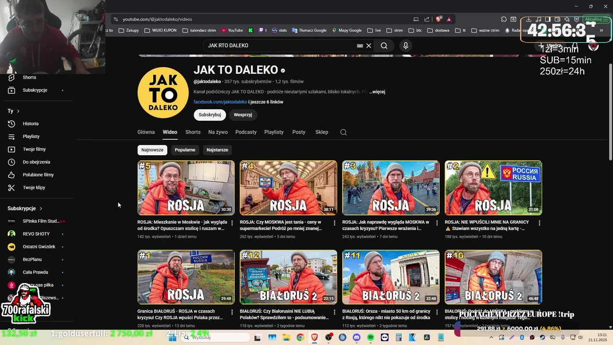Expand channel description with ...więcej
Image resolution: width=613 pixels, height=345 pixels.
pos(377,92)
